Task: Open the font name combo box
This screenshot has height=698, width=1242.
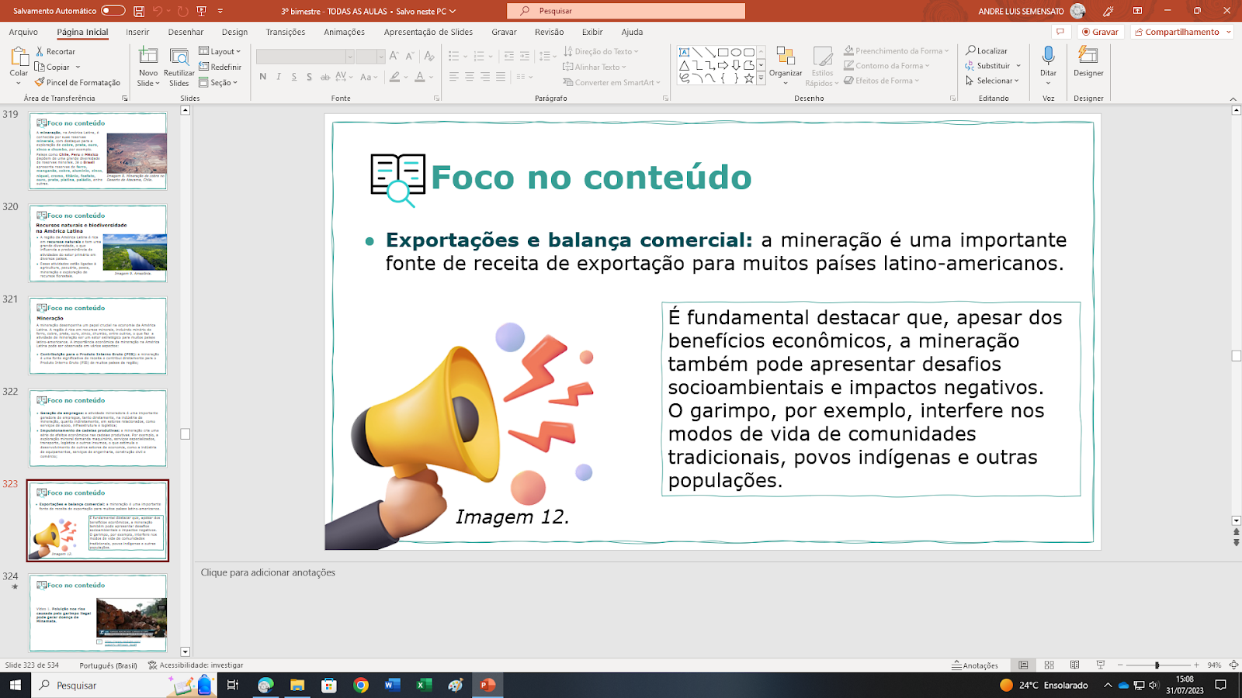Action: pos(305,57)
